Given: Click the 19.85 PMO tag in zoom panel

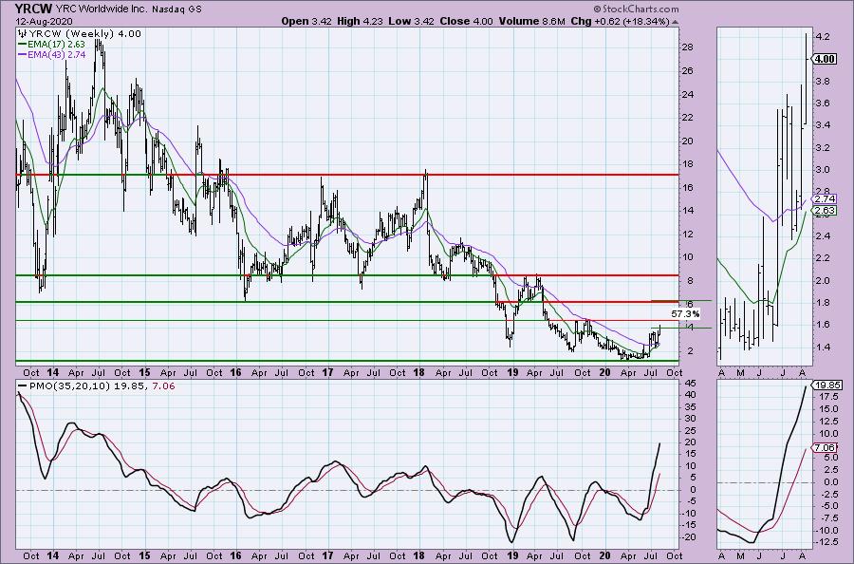Looking at the screenshot, I should pos(826,385).
